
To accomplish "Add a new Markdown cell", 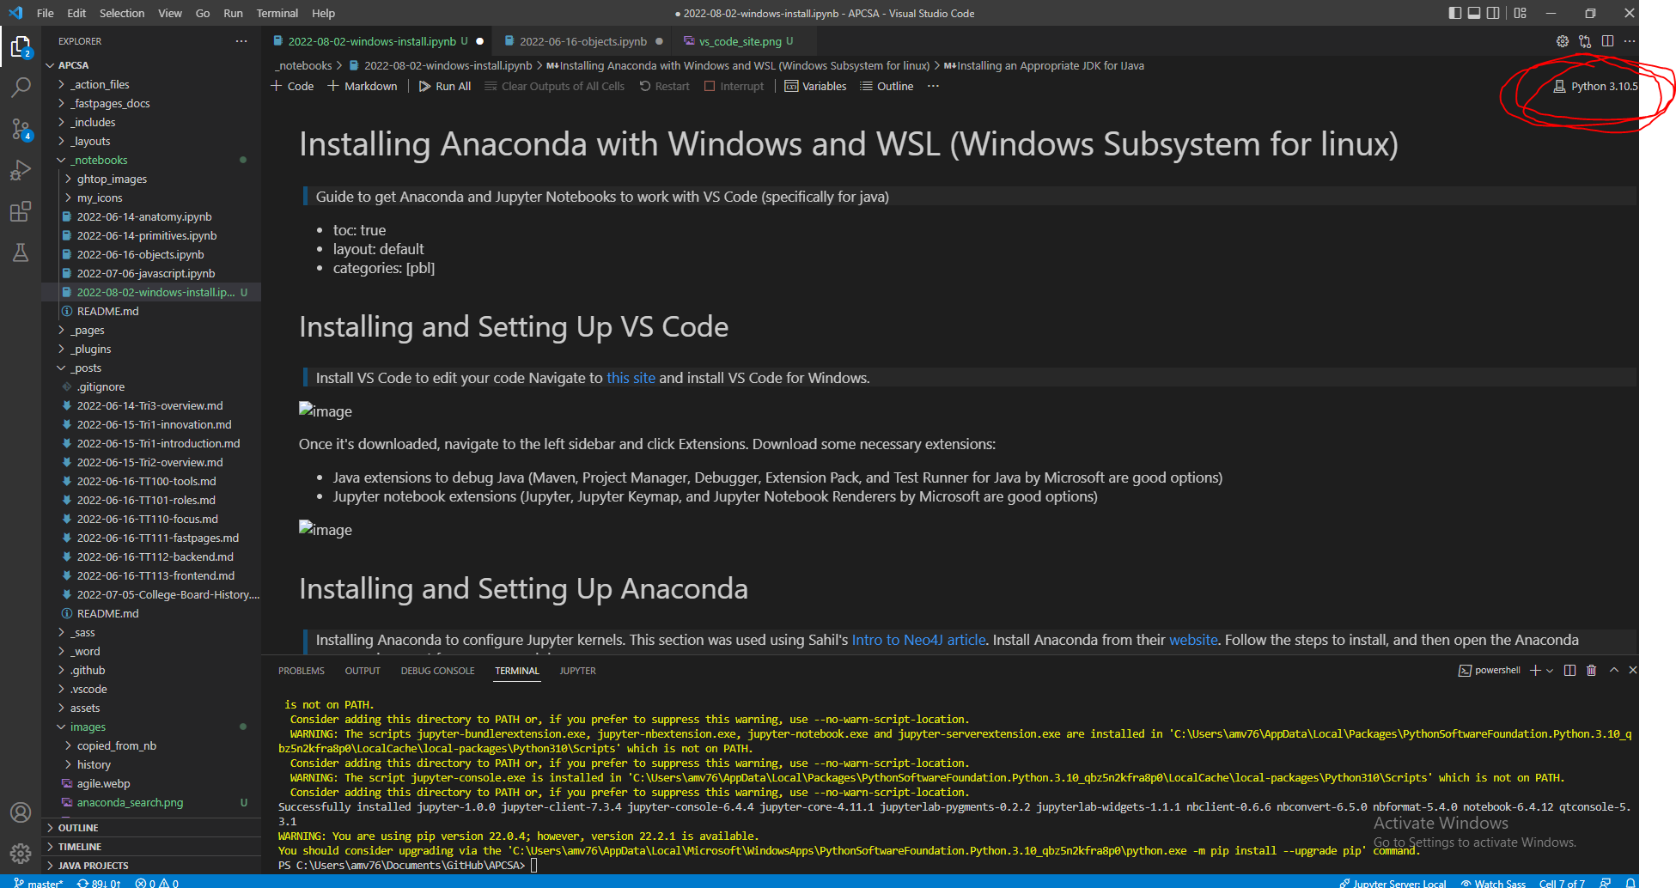I will click(363, 86).
